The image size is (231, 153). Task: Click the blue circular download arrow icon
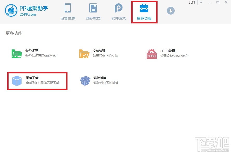point(171,11)
